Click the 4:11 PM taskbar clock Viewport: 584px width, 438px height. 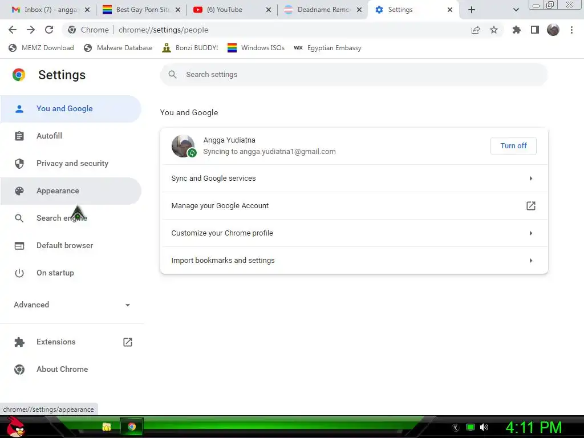click(x=533, y=428)
